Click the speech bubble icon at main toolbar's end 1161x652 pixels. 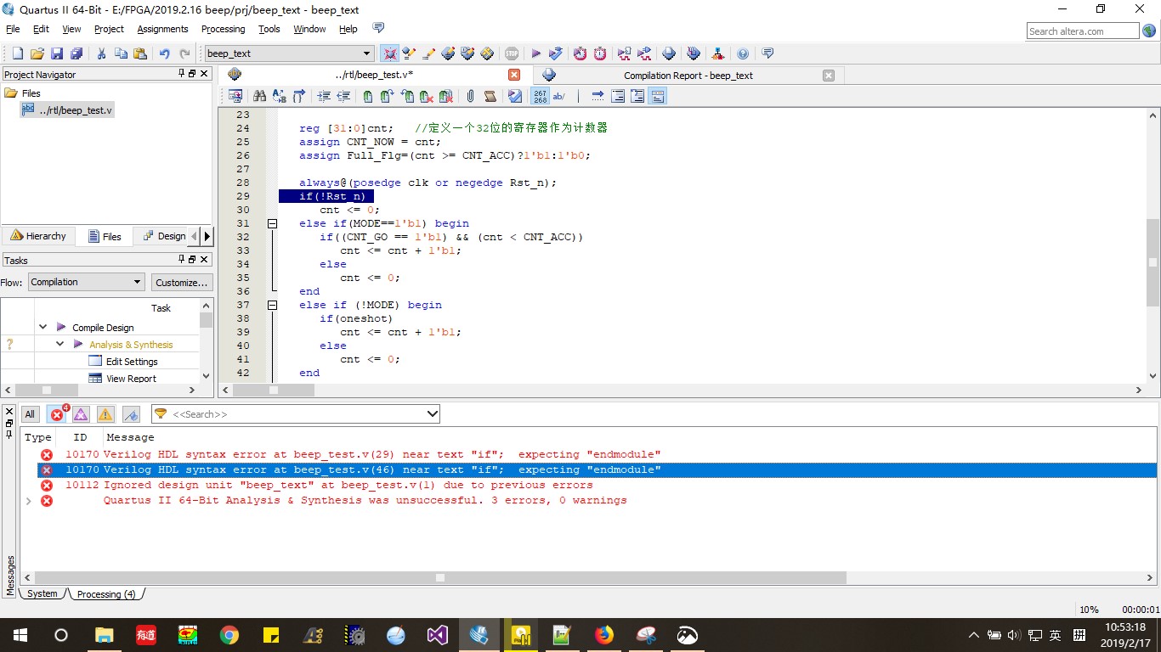(x=767, y=53)
